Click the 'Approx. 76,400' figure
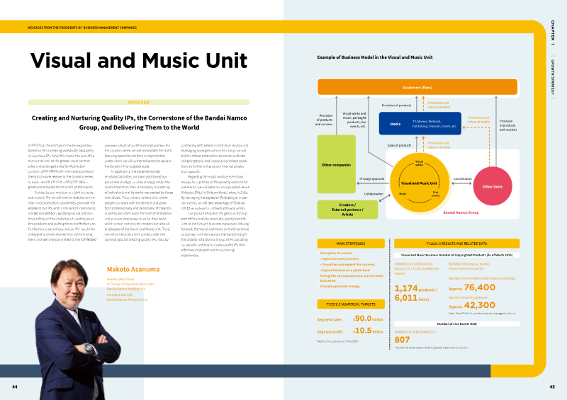This screenshot has width=567, height=400. [472, 287]
